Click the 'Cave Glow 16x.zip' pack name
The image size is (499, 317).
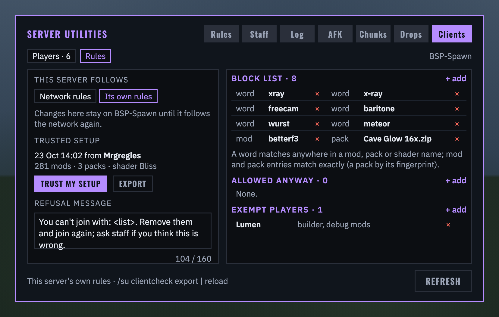397,139
